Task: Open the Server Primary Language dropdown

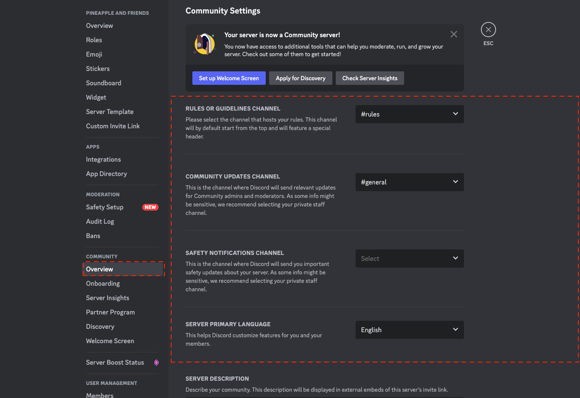Action: click(x=409, y=330)
